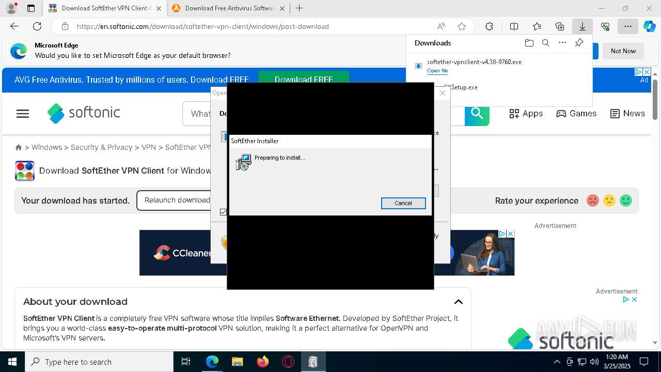
Task: Open Favorites list icon
Action: [x=537, y=26]
